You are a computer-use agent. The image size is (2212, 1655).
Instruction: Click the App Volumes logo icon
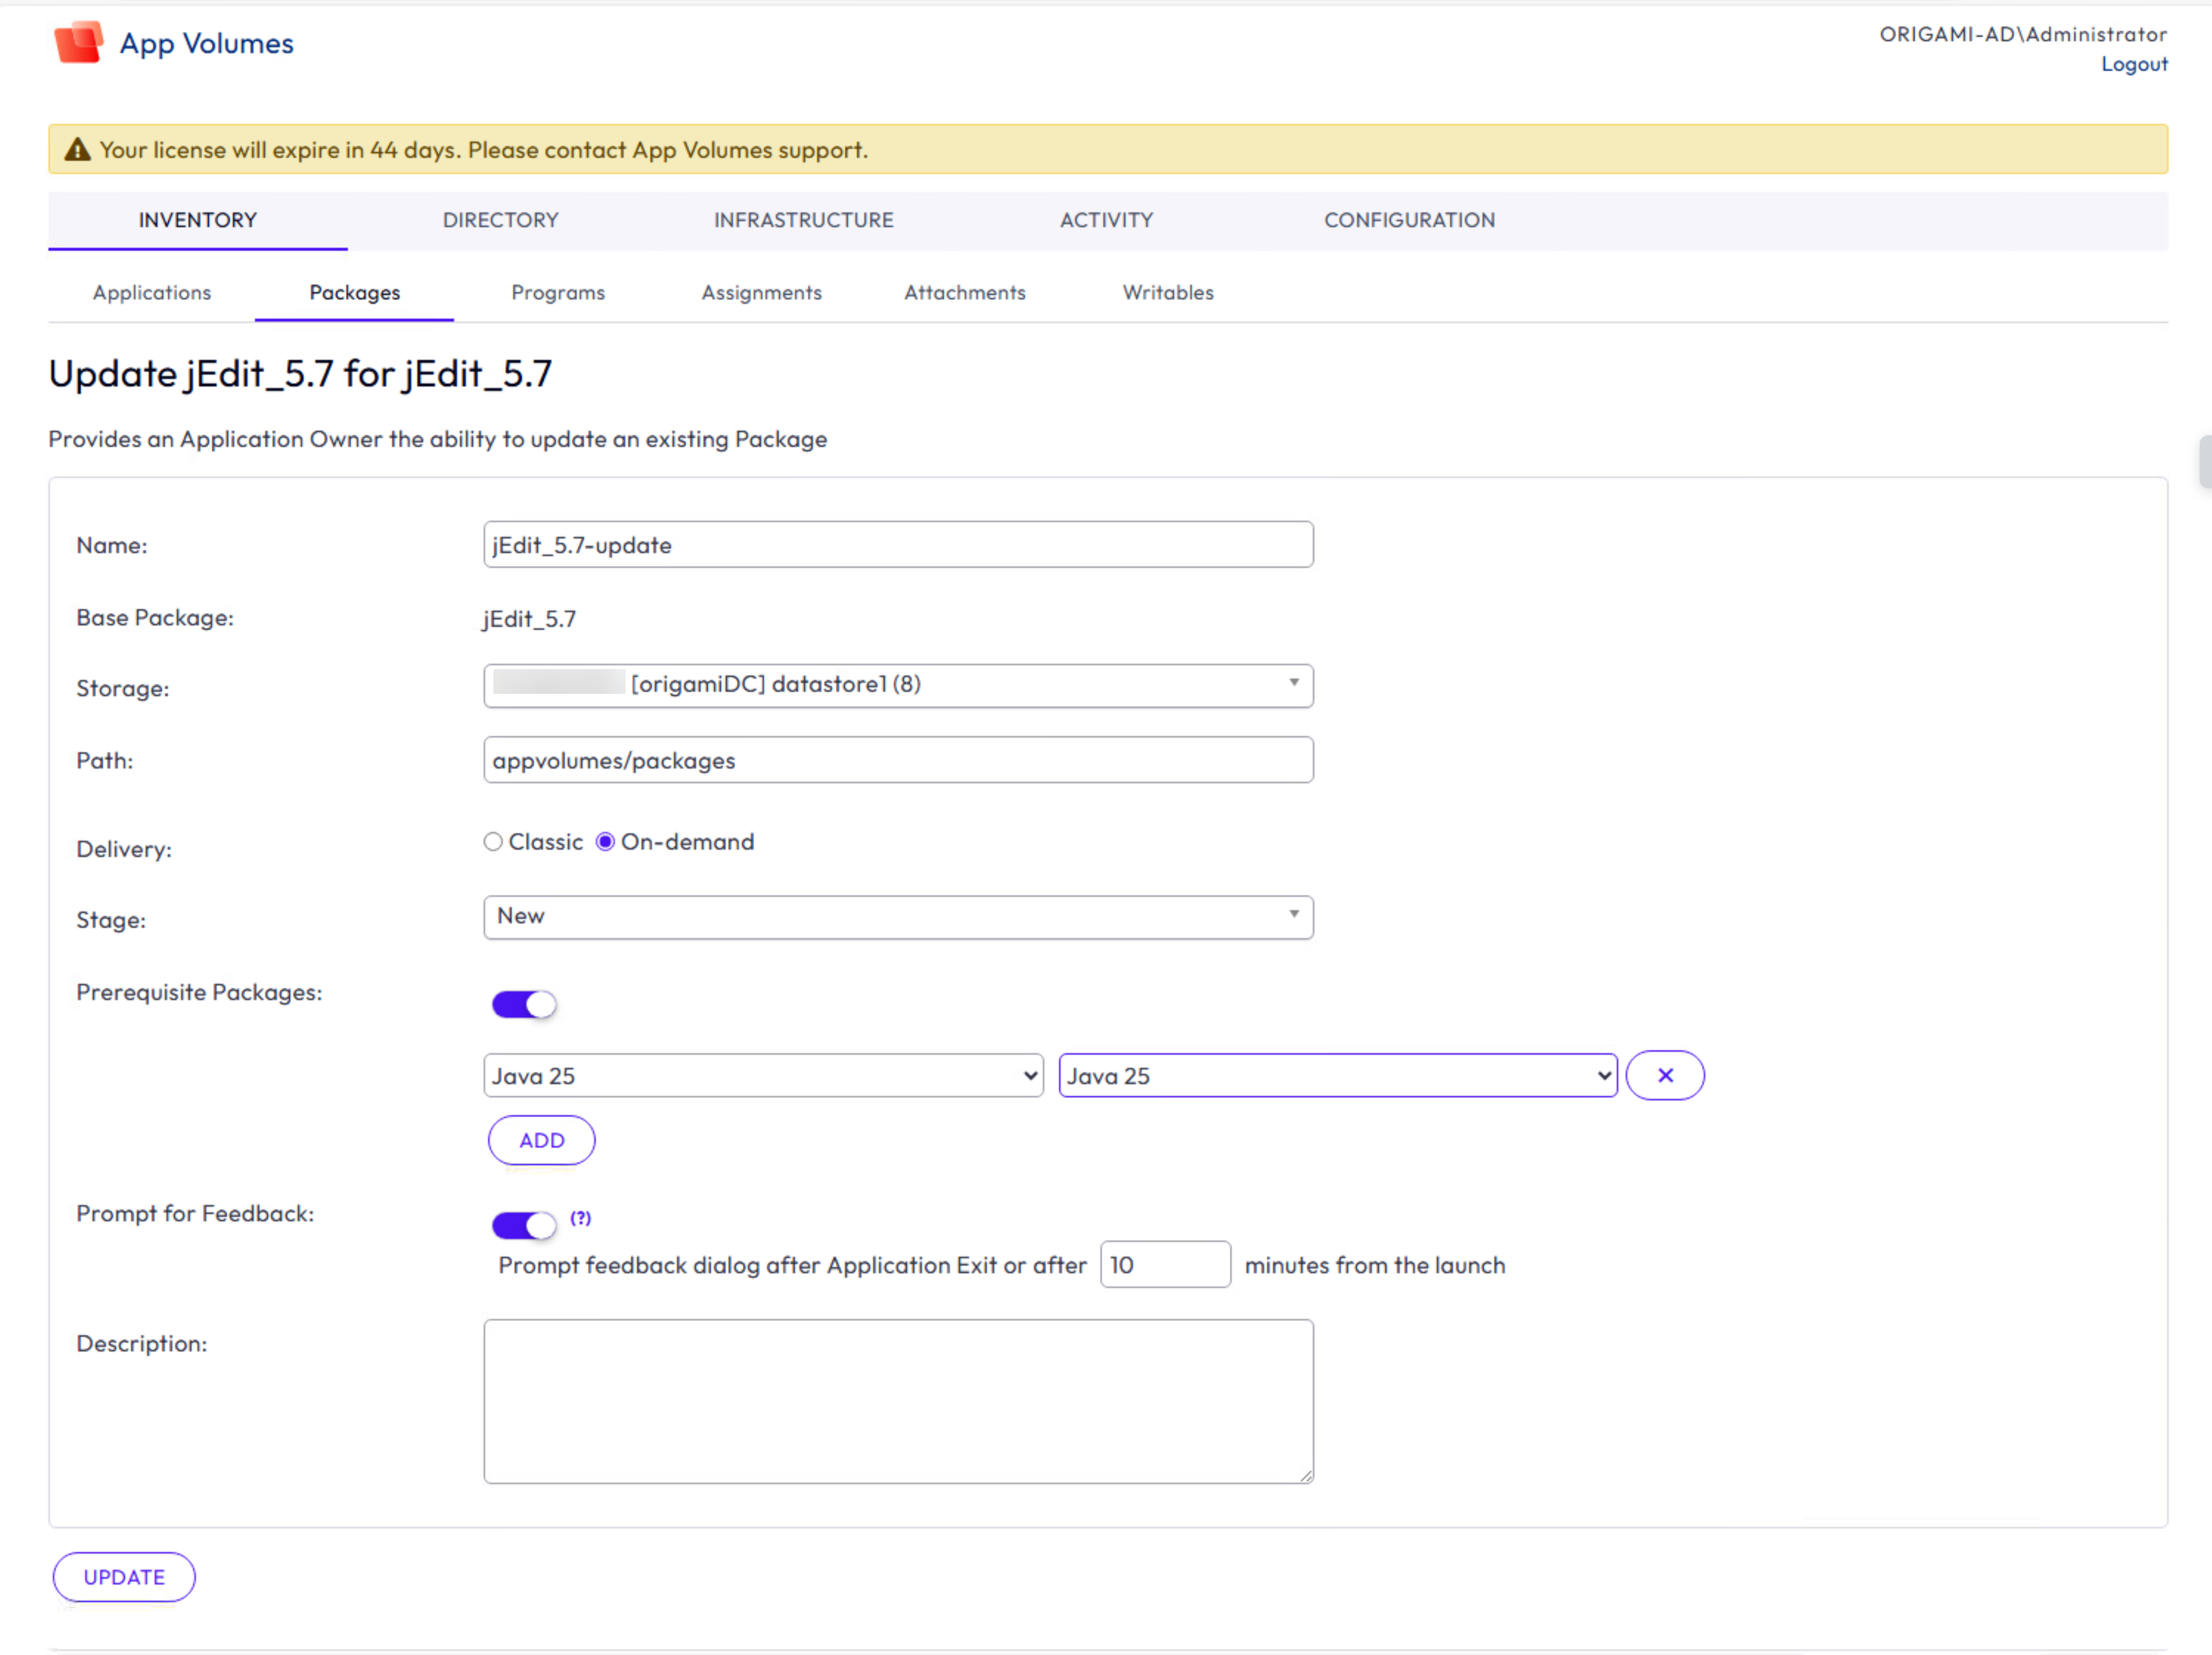click(x=79, y=42)
